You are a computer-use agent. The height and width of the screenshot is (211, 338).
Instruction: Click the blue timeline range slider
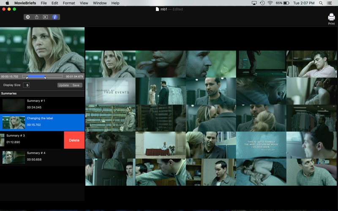click(x=36, y=76)
